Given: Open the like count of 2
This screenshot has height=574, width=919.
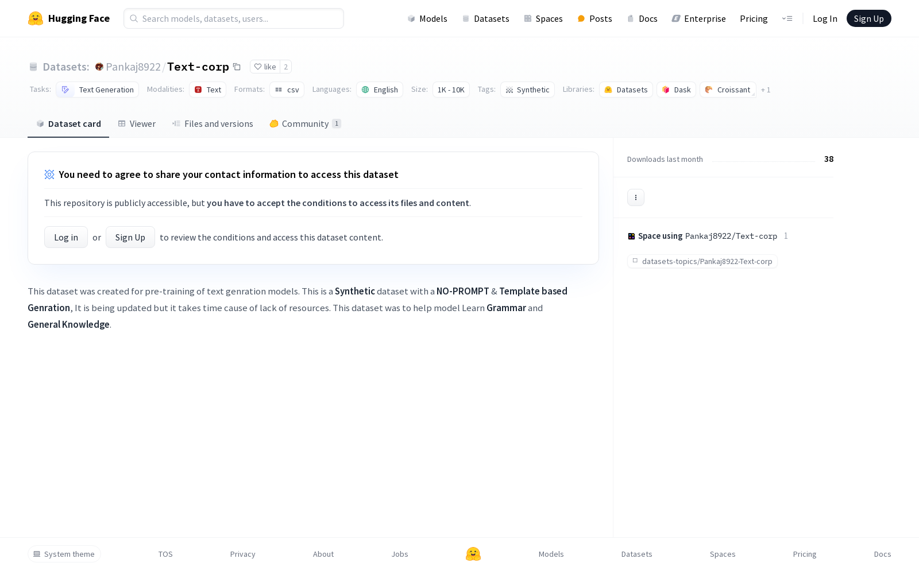Looking at the screenshot, I should (x=285, y=67).
